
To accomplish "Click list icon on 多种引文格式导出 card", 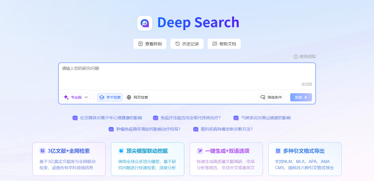I will [x=278, y=151].
